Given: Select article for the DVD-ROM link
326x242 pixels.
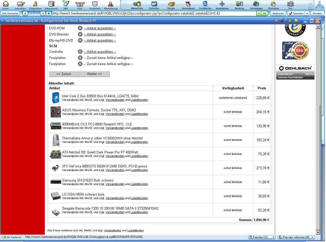Looking at the screenshot, I should coord(100,28).
